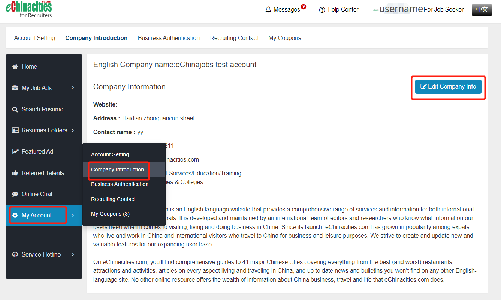The width and height of the screenshot is (501, 300).
Task: Click the Home house icon in sidebar
Action: (x=15, y=66)
